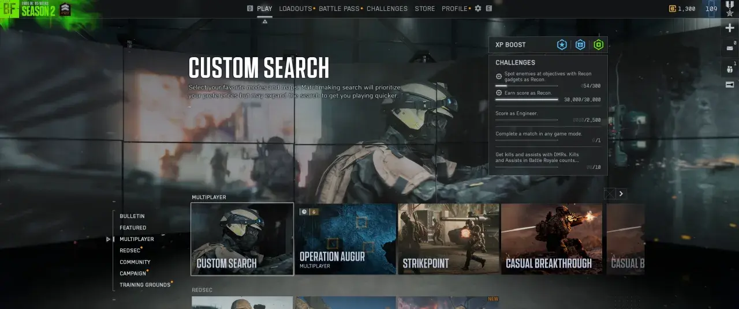Click the Score as Engineer progress bar

click(527, 120)
